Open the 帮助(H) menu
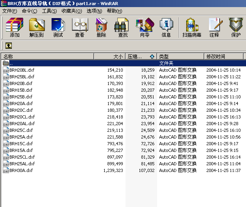Viewport: 246px width, 207px height. pyautogui.click(x=115, y=11)
